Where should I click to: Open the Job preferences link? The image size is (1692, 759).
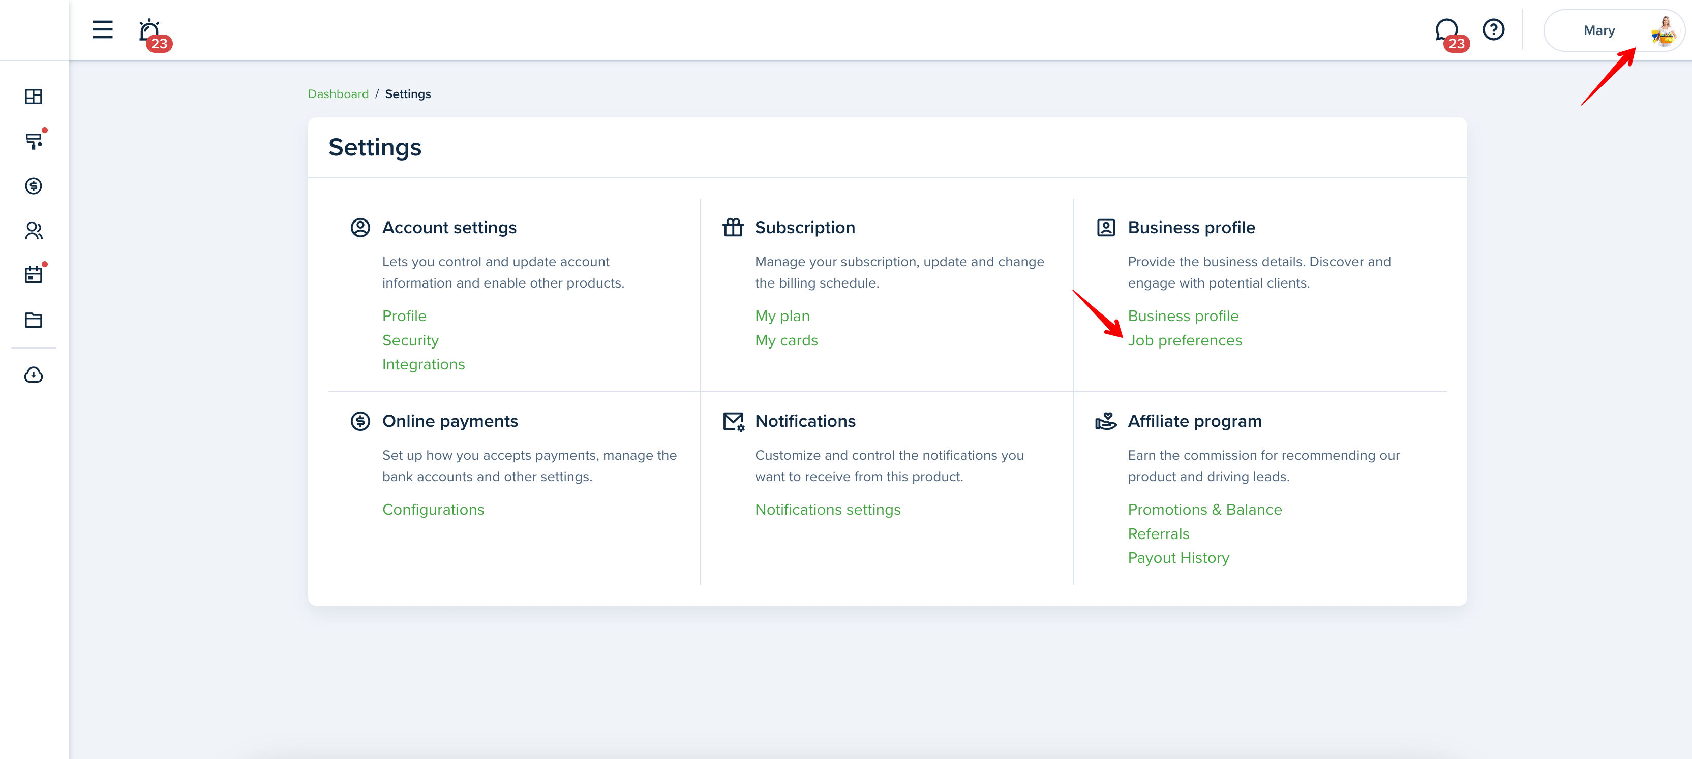click(x=1185, y=340)
